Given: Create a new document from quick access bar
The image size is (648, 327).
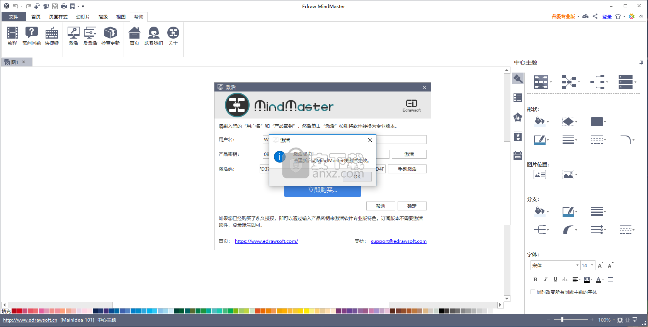Looking at the screenshot, I should coord(37,6).
